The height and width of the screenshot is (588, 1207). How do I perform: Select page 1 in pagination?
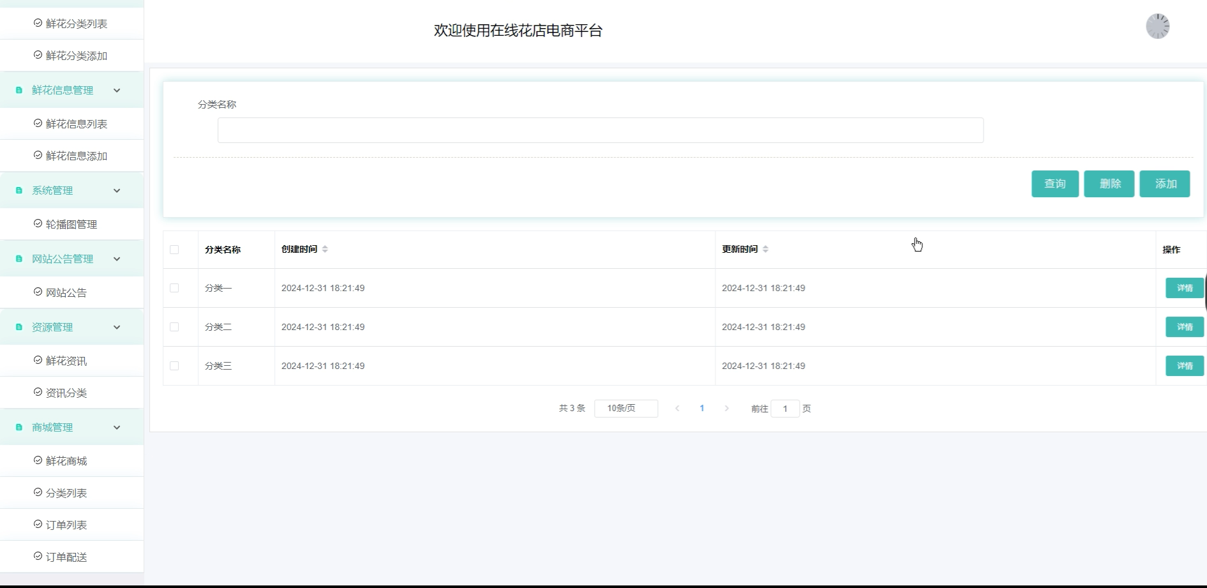702,409
